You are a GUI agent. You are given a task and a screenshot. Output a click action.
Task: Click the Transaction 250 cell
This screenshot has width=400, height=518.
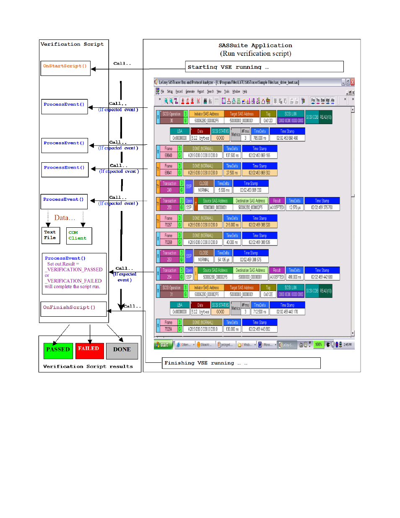(x=170, y=204)
